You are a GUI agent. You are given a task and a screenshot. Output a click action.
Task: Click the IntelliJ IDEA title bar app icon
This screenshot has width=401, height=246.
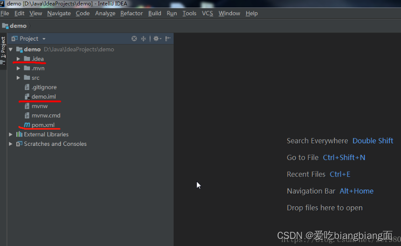tap(2, 4)
